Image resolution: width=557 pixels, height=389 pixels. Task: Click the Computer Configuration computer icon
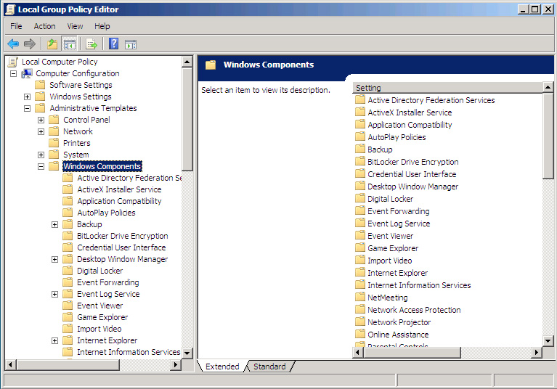(x=27, y=73)
